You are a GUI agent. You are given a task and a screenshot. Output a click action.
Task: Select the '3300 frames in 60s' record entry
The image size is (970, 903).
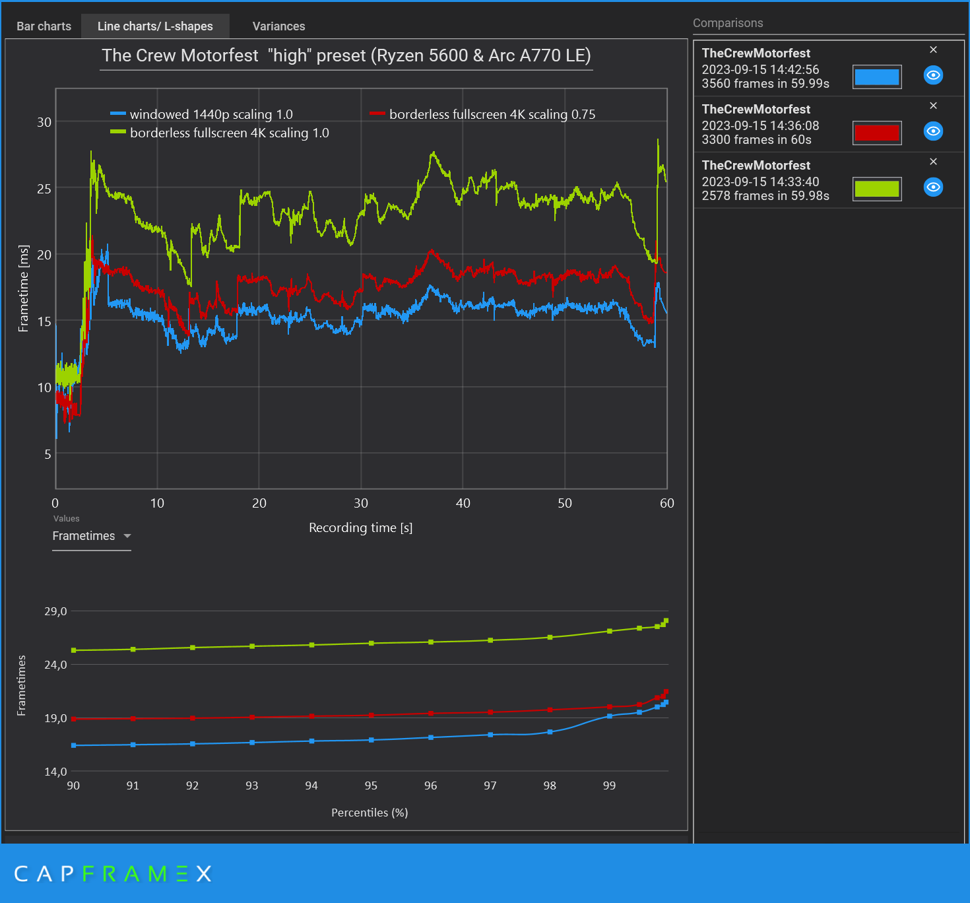[x=829, y=125]
